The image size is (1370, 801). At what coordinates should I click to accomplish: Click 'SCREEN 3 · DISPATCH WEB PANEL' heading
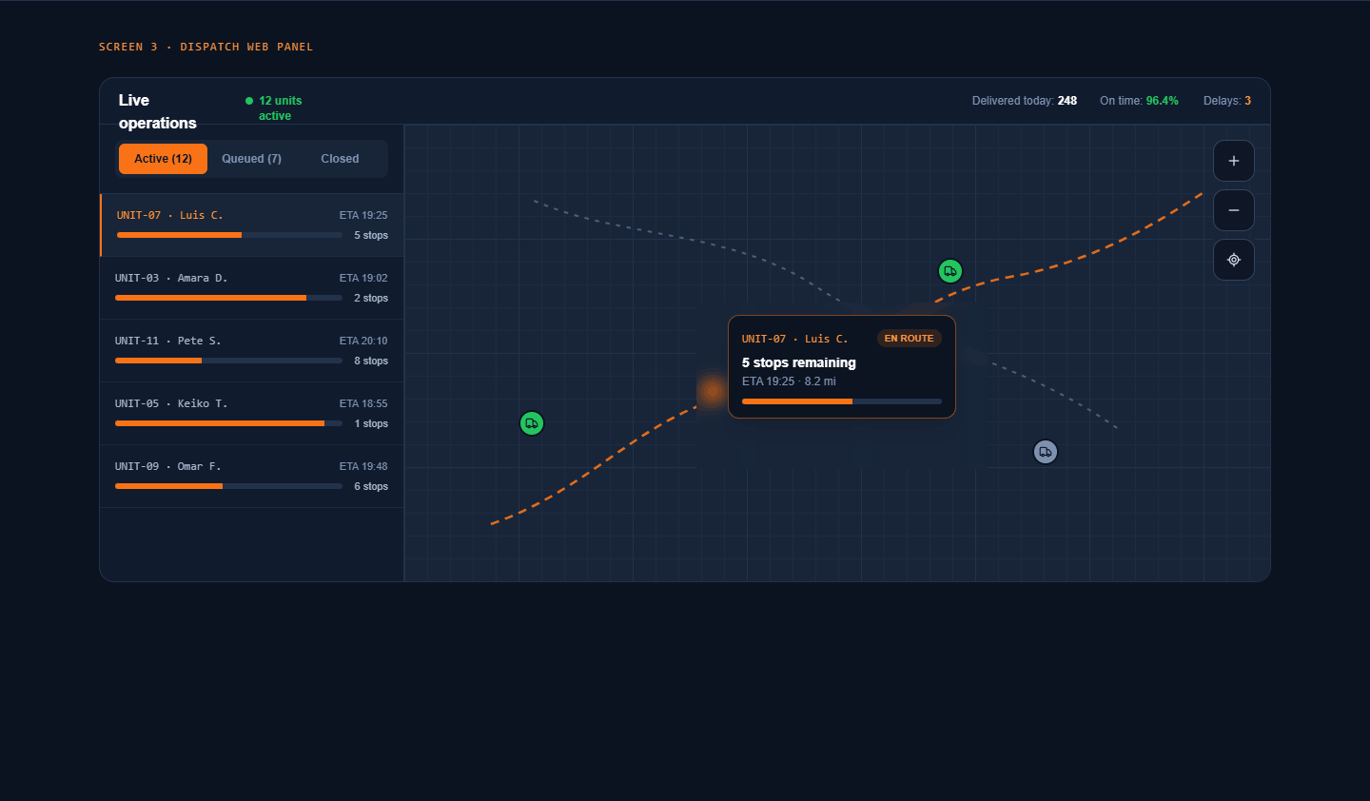tap(205, 47)
